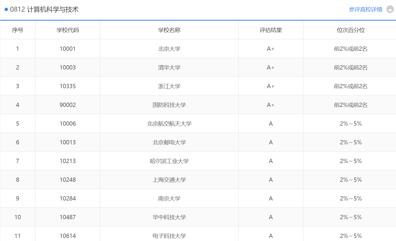Select the 序号 column header

18,30
